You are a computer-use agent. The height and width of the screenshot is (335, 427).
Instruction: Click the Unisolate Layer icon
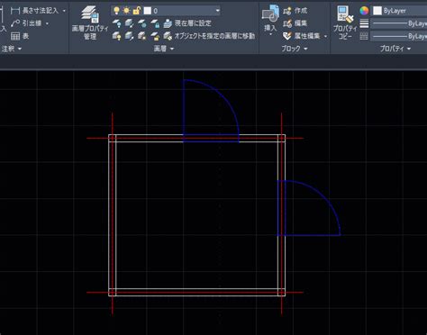129,36
